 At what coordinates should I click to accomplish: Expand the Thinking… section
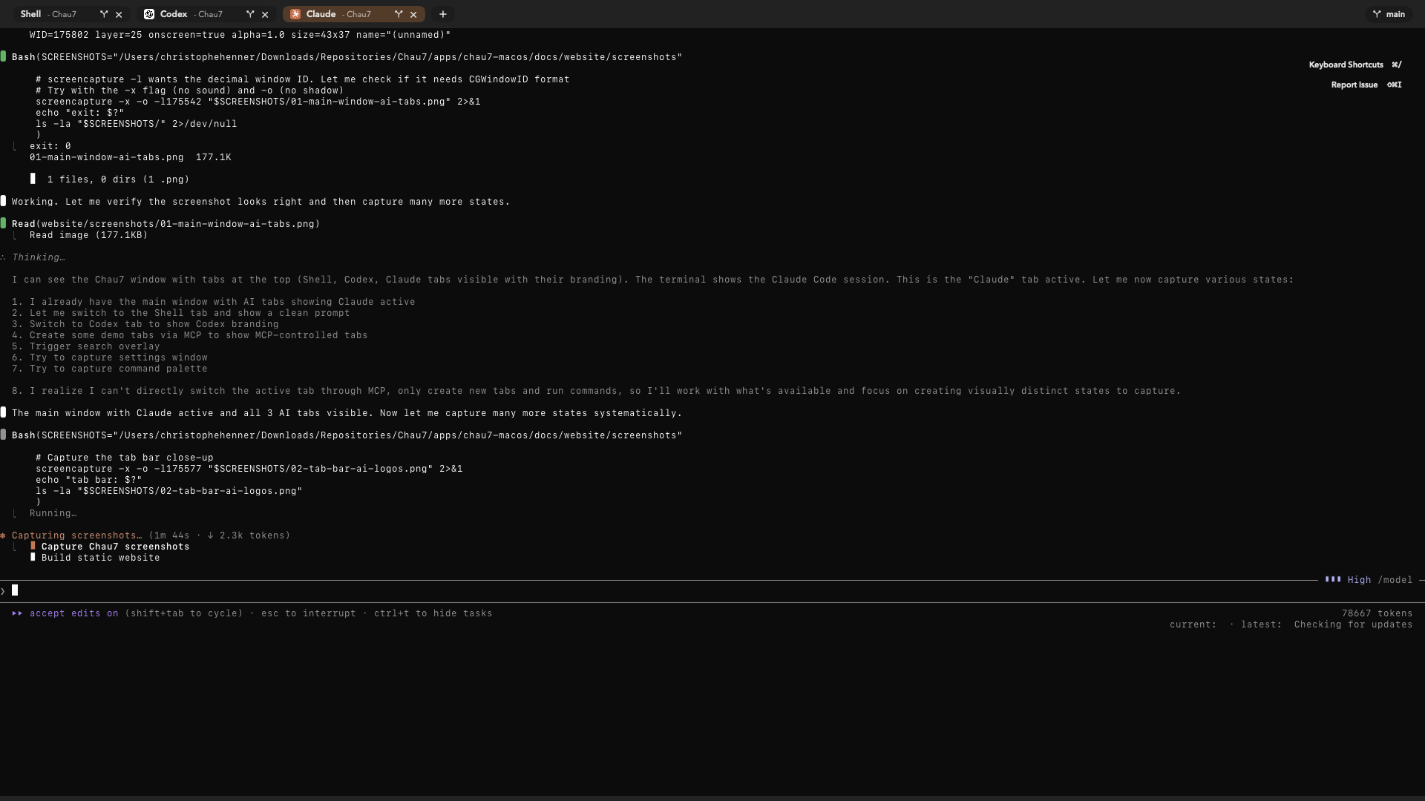pos(38,257)
